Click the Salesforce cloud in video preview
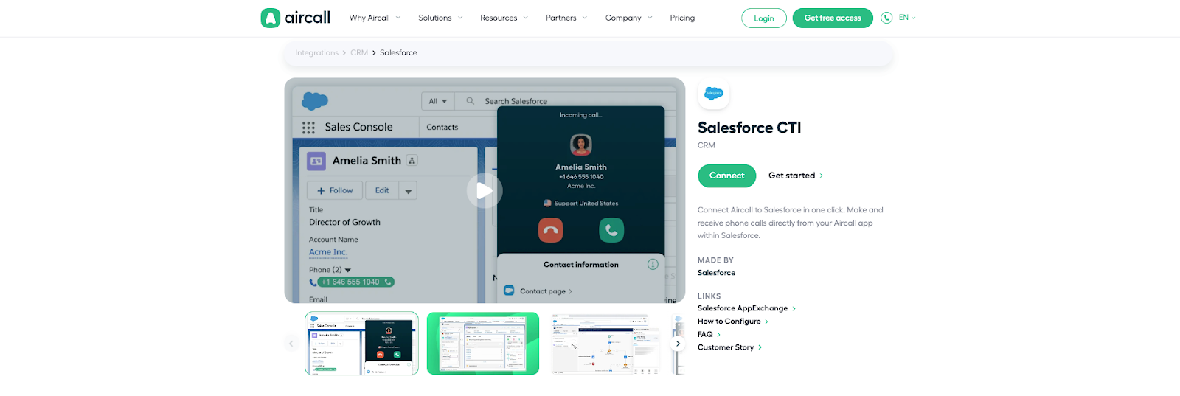Viewport: 1180px width, 396px height. click(x=315, y=100)
